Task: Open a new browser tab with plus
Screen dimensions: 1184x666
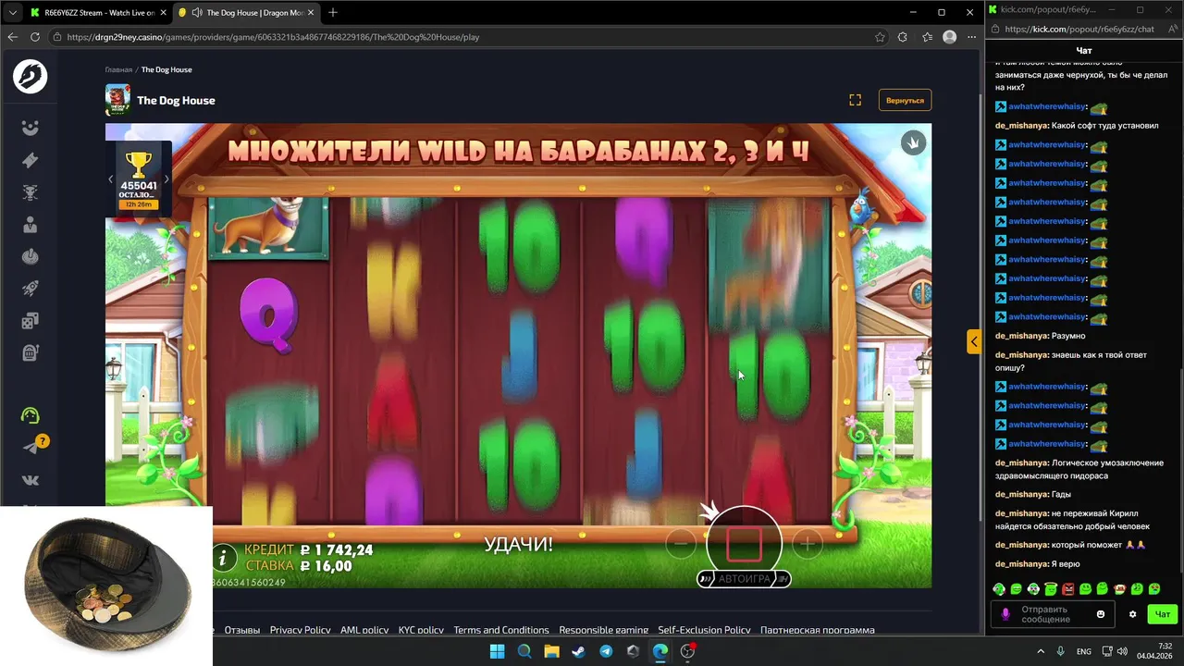Action: click(x=333, y=12)
